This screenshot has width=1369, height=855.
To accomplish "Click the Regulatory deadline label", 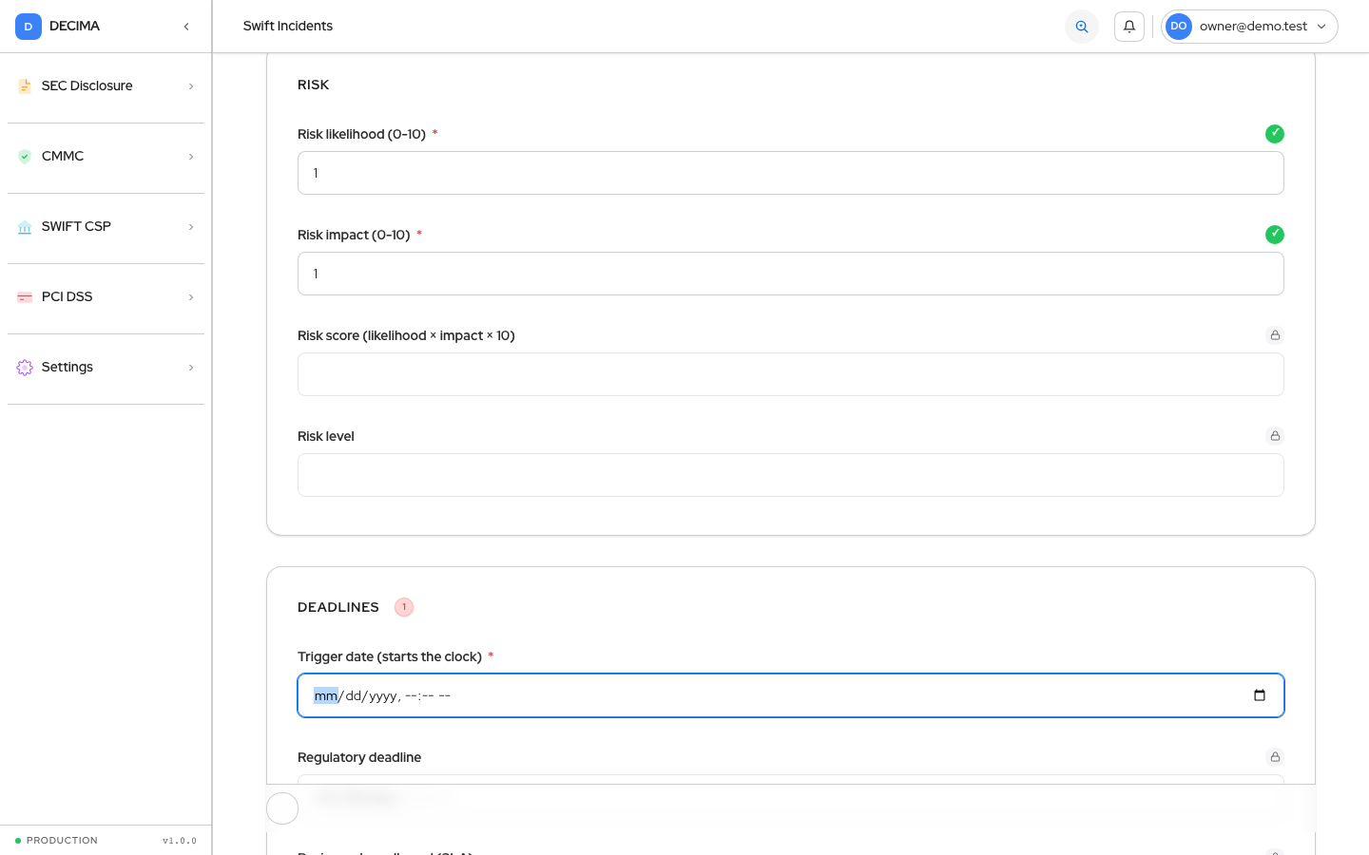I will 359,757.
